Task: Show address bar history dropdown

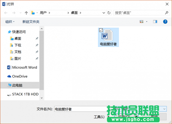Action: click(104, 13)
